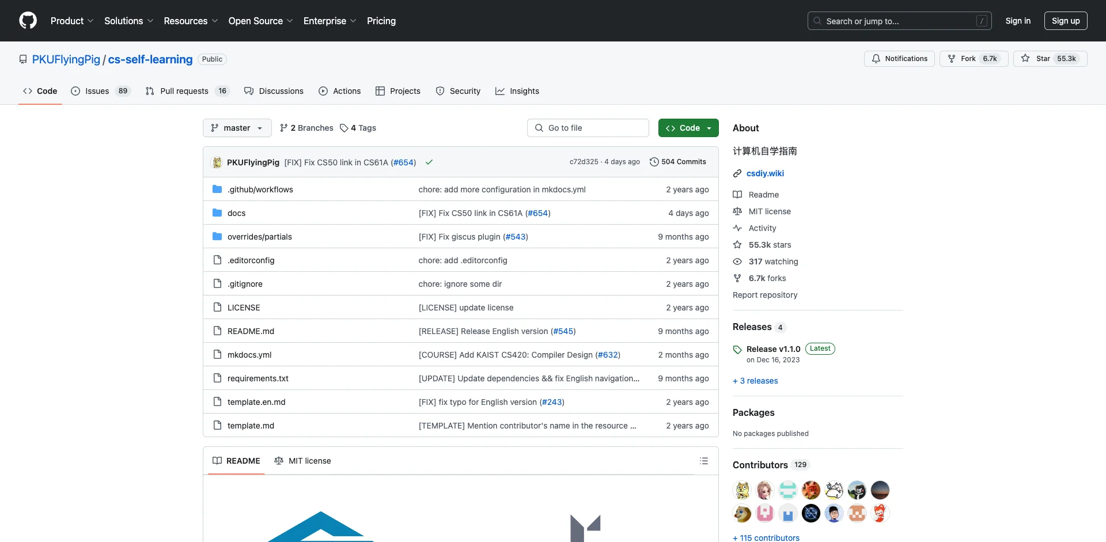
Task: Click the GitHub logo icon
Action: pos(28,21)
